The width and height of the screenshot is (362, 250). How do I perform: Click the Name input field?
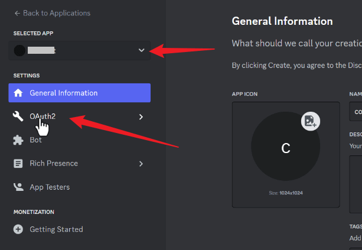coord(357,111)
